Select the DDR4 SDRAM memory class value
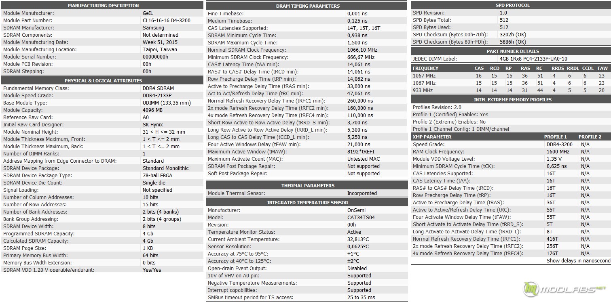The image size is (611, 302). pyautogui.click(x=159, y=88)
